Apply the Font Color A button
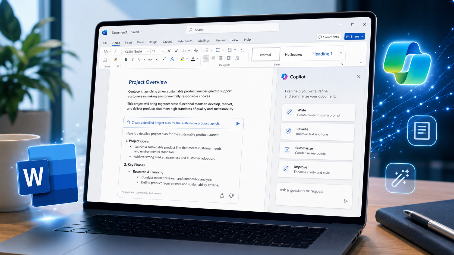The image size is (454, 255). coord(193,59)
